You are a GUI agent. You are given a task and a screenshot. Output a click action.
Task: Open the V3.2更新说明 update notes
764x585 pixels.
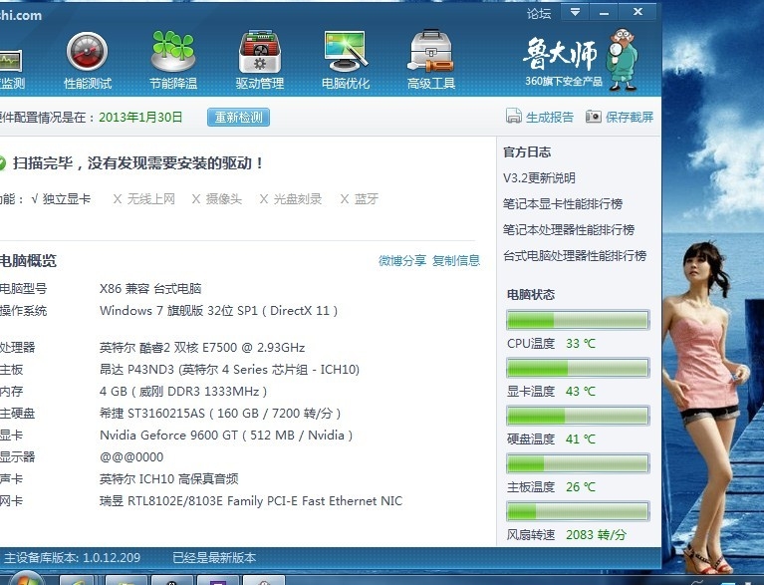(539, 178)
